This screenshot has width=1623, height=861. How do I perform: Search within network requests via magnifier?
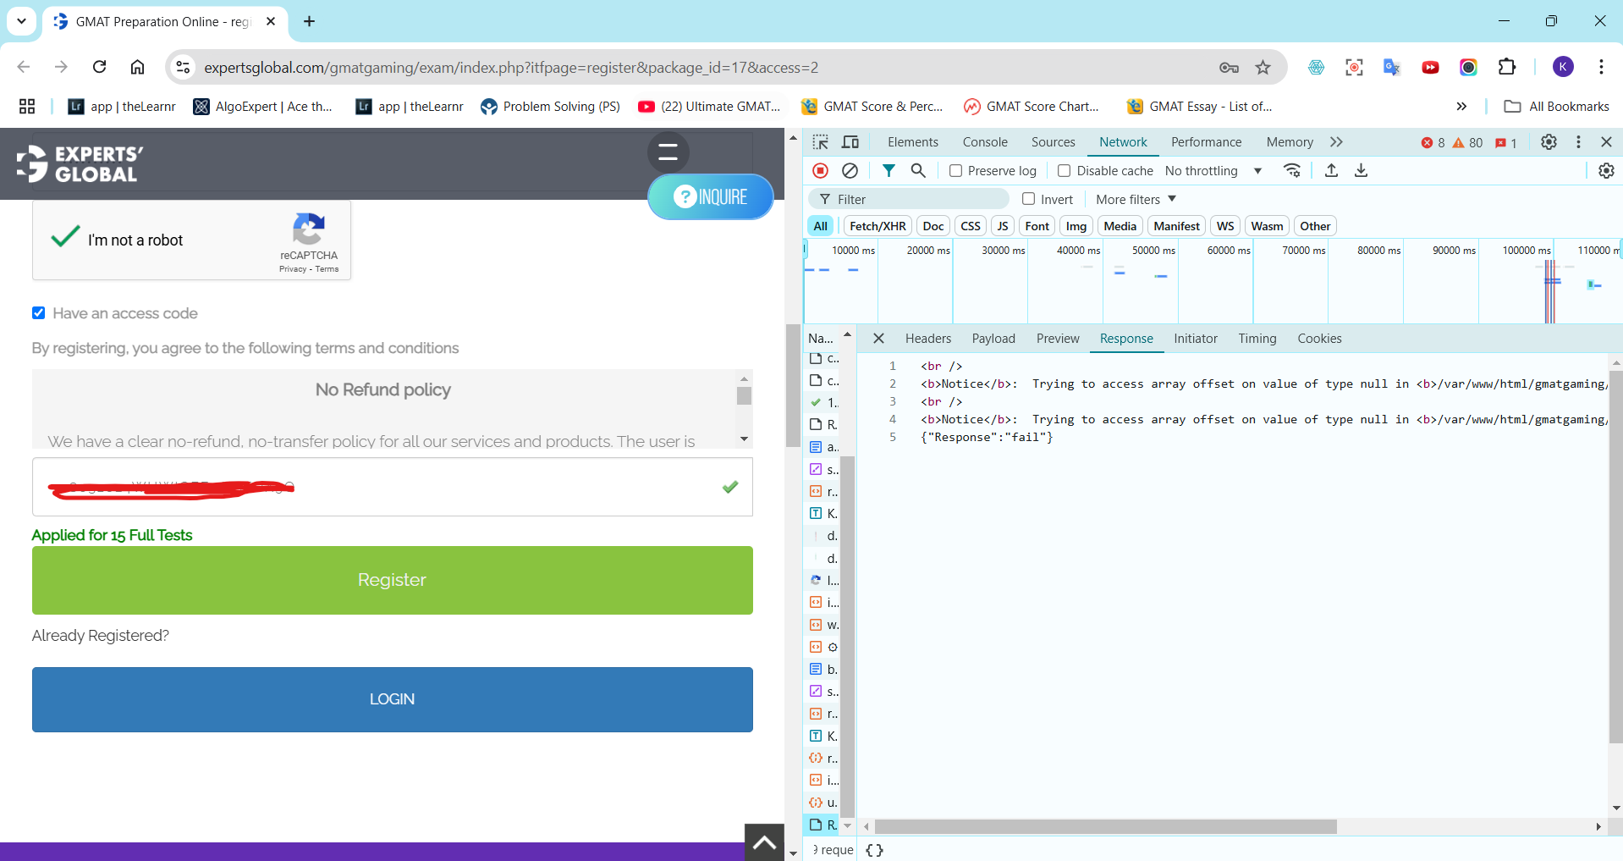pos(918,170)
